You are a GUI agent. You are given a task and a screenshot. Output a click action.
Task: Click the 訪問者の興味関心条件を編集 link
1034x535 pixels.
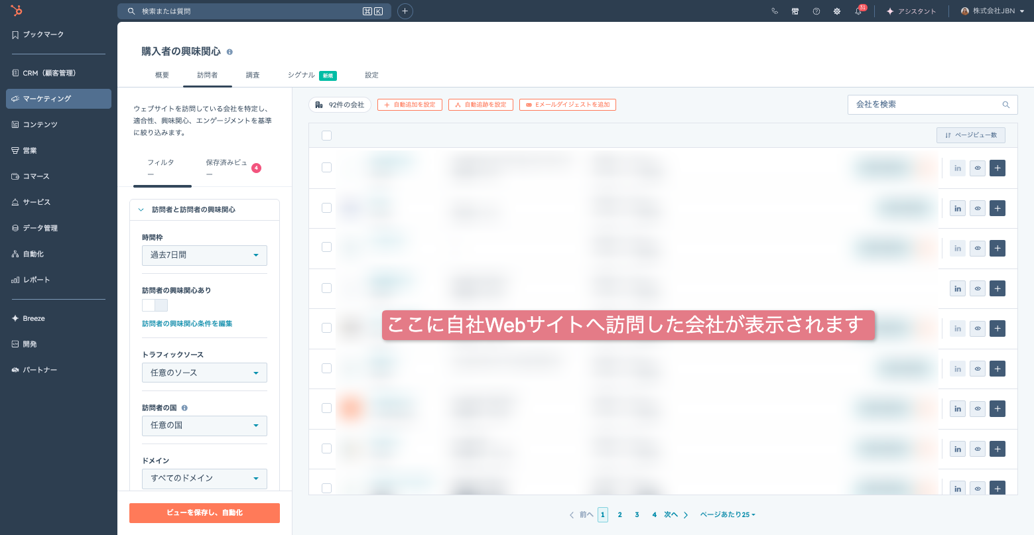pos(187,324)
